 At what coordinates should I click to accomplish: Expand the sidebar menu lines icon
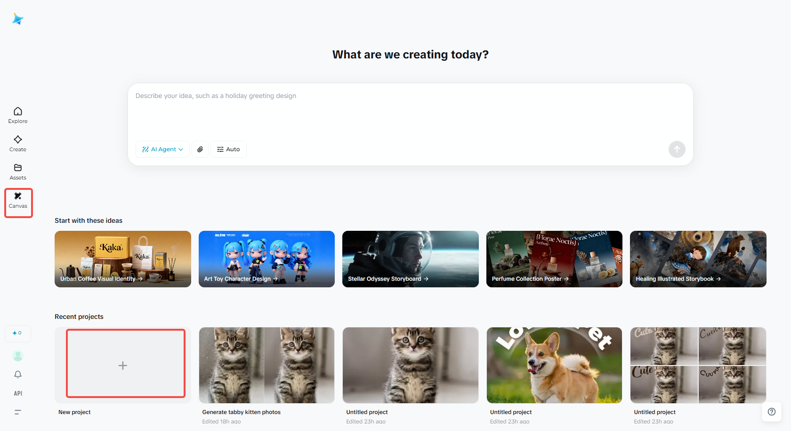(18, 412)
